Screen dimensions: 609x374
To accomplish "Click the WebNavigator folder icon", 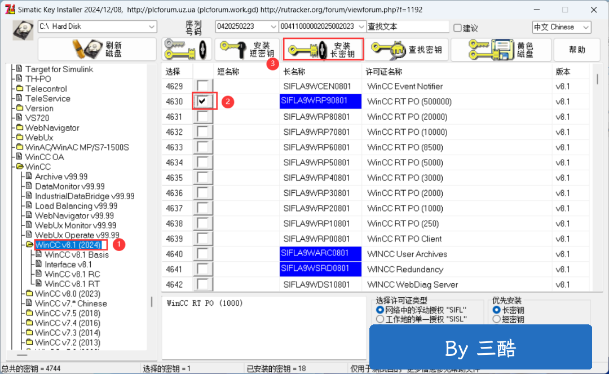I will 20,127.
